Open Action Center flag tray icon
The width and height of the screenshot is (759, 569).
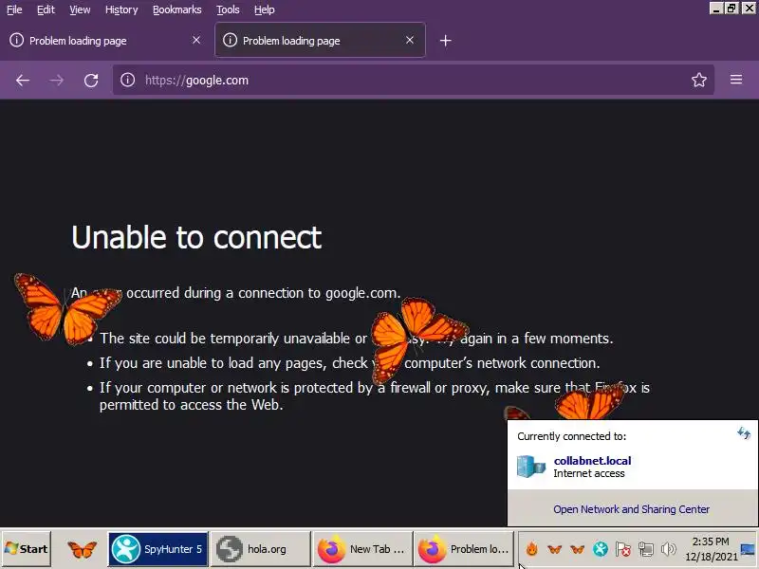(x=623, y=549)
